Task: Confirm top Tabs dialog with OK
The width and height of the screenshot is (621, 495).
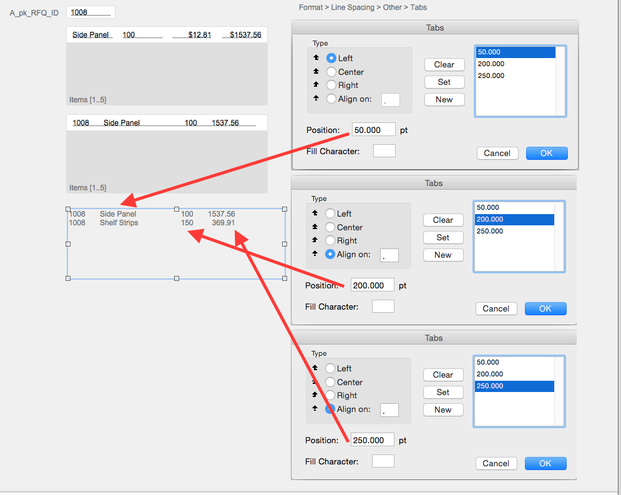Action: pos(547,154)
